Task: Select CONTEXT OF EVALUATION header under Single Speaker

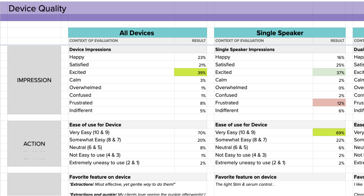Action: tap(239, 41)
